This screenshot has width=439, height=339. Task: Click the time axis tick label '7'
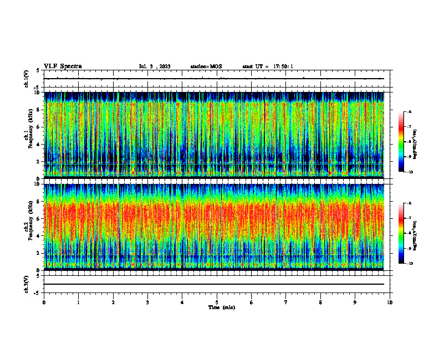click(285, 302)
